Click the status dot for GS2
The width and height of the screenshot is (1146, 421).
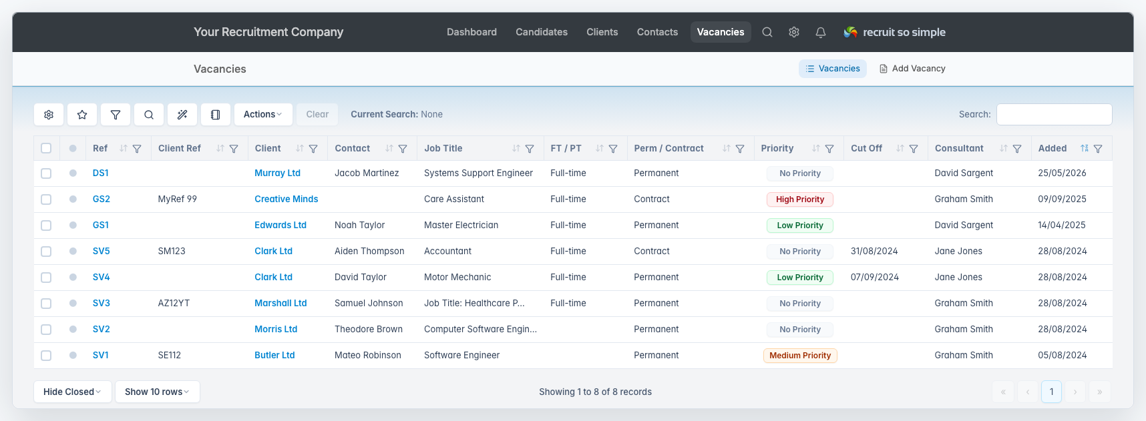tap(73, 199)
